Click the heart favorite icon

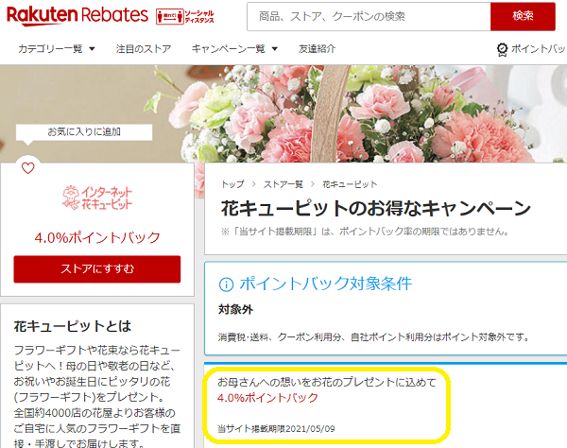click(x=27, y=168)
